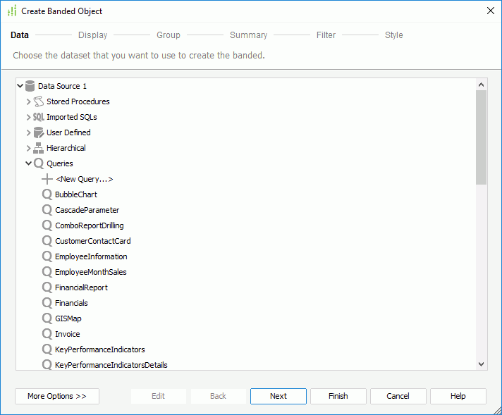Expand the Stored Procedures node
This screenshot has height=415, width=502.
28,101
